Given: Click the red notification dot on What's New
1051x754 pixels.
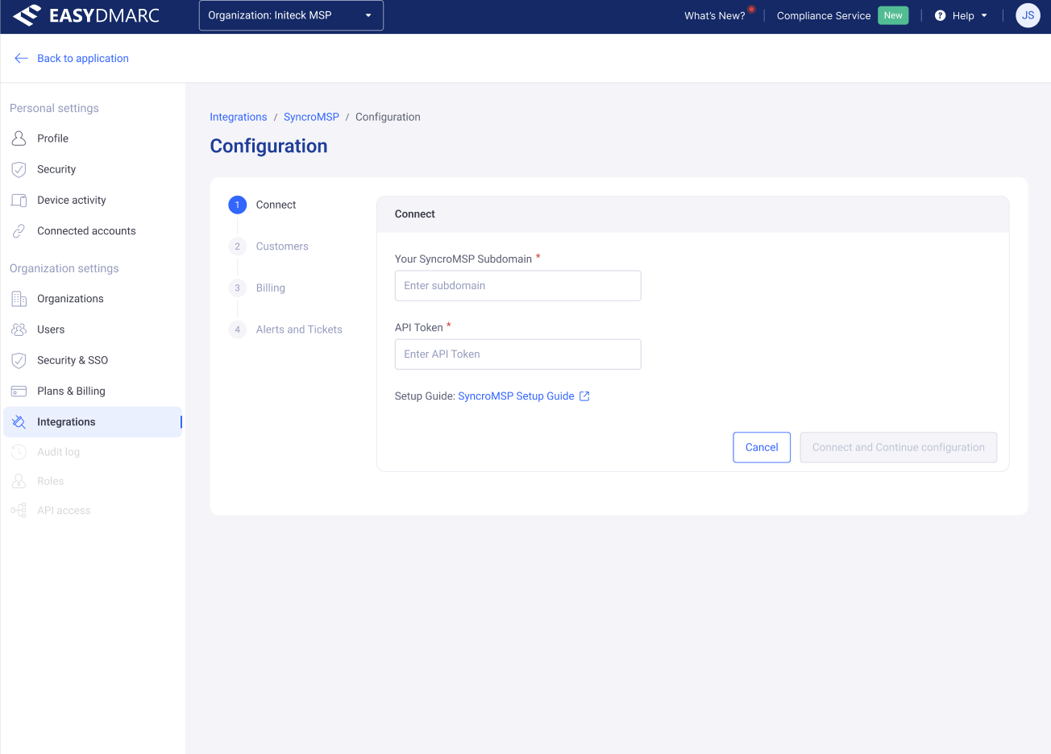Looking at the screenshot, I should tap(751, 10).
